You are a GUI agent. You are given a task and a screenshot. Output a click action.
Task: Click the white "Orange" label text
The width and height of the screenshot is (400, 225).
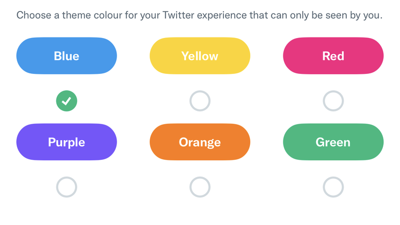200,143
